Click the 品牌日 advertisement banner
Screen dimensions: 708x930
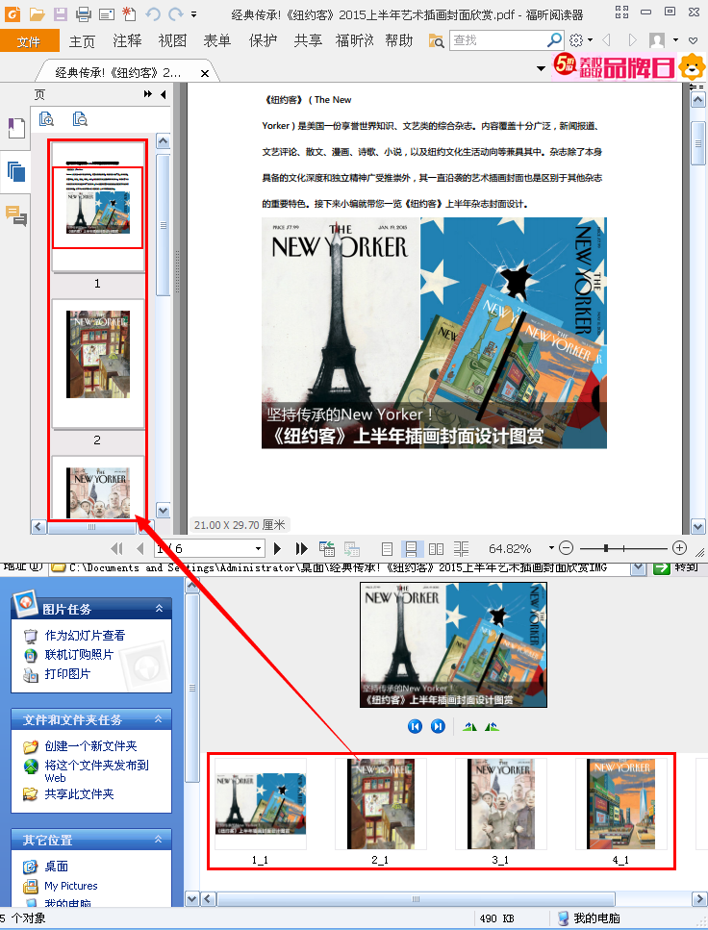pos(629,67)
